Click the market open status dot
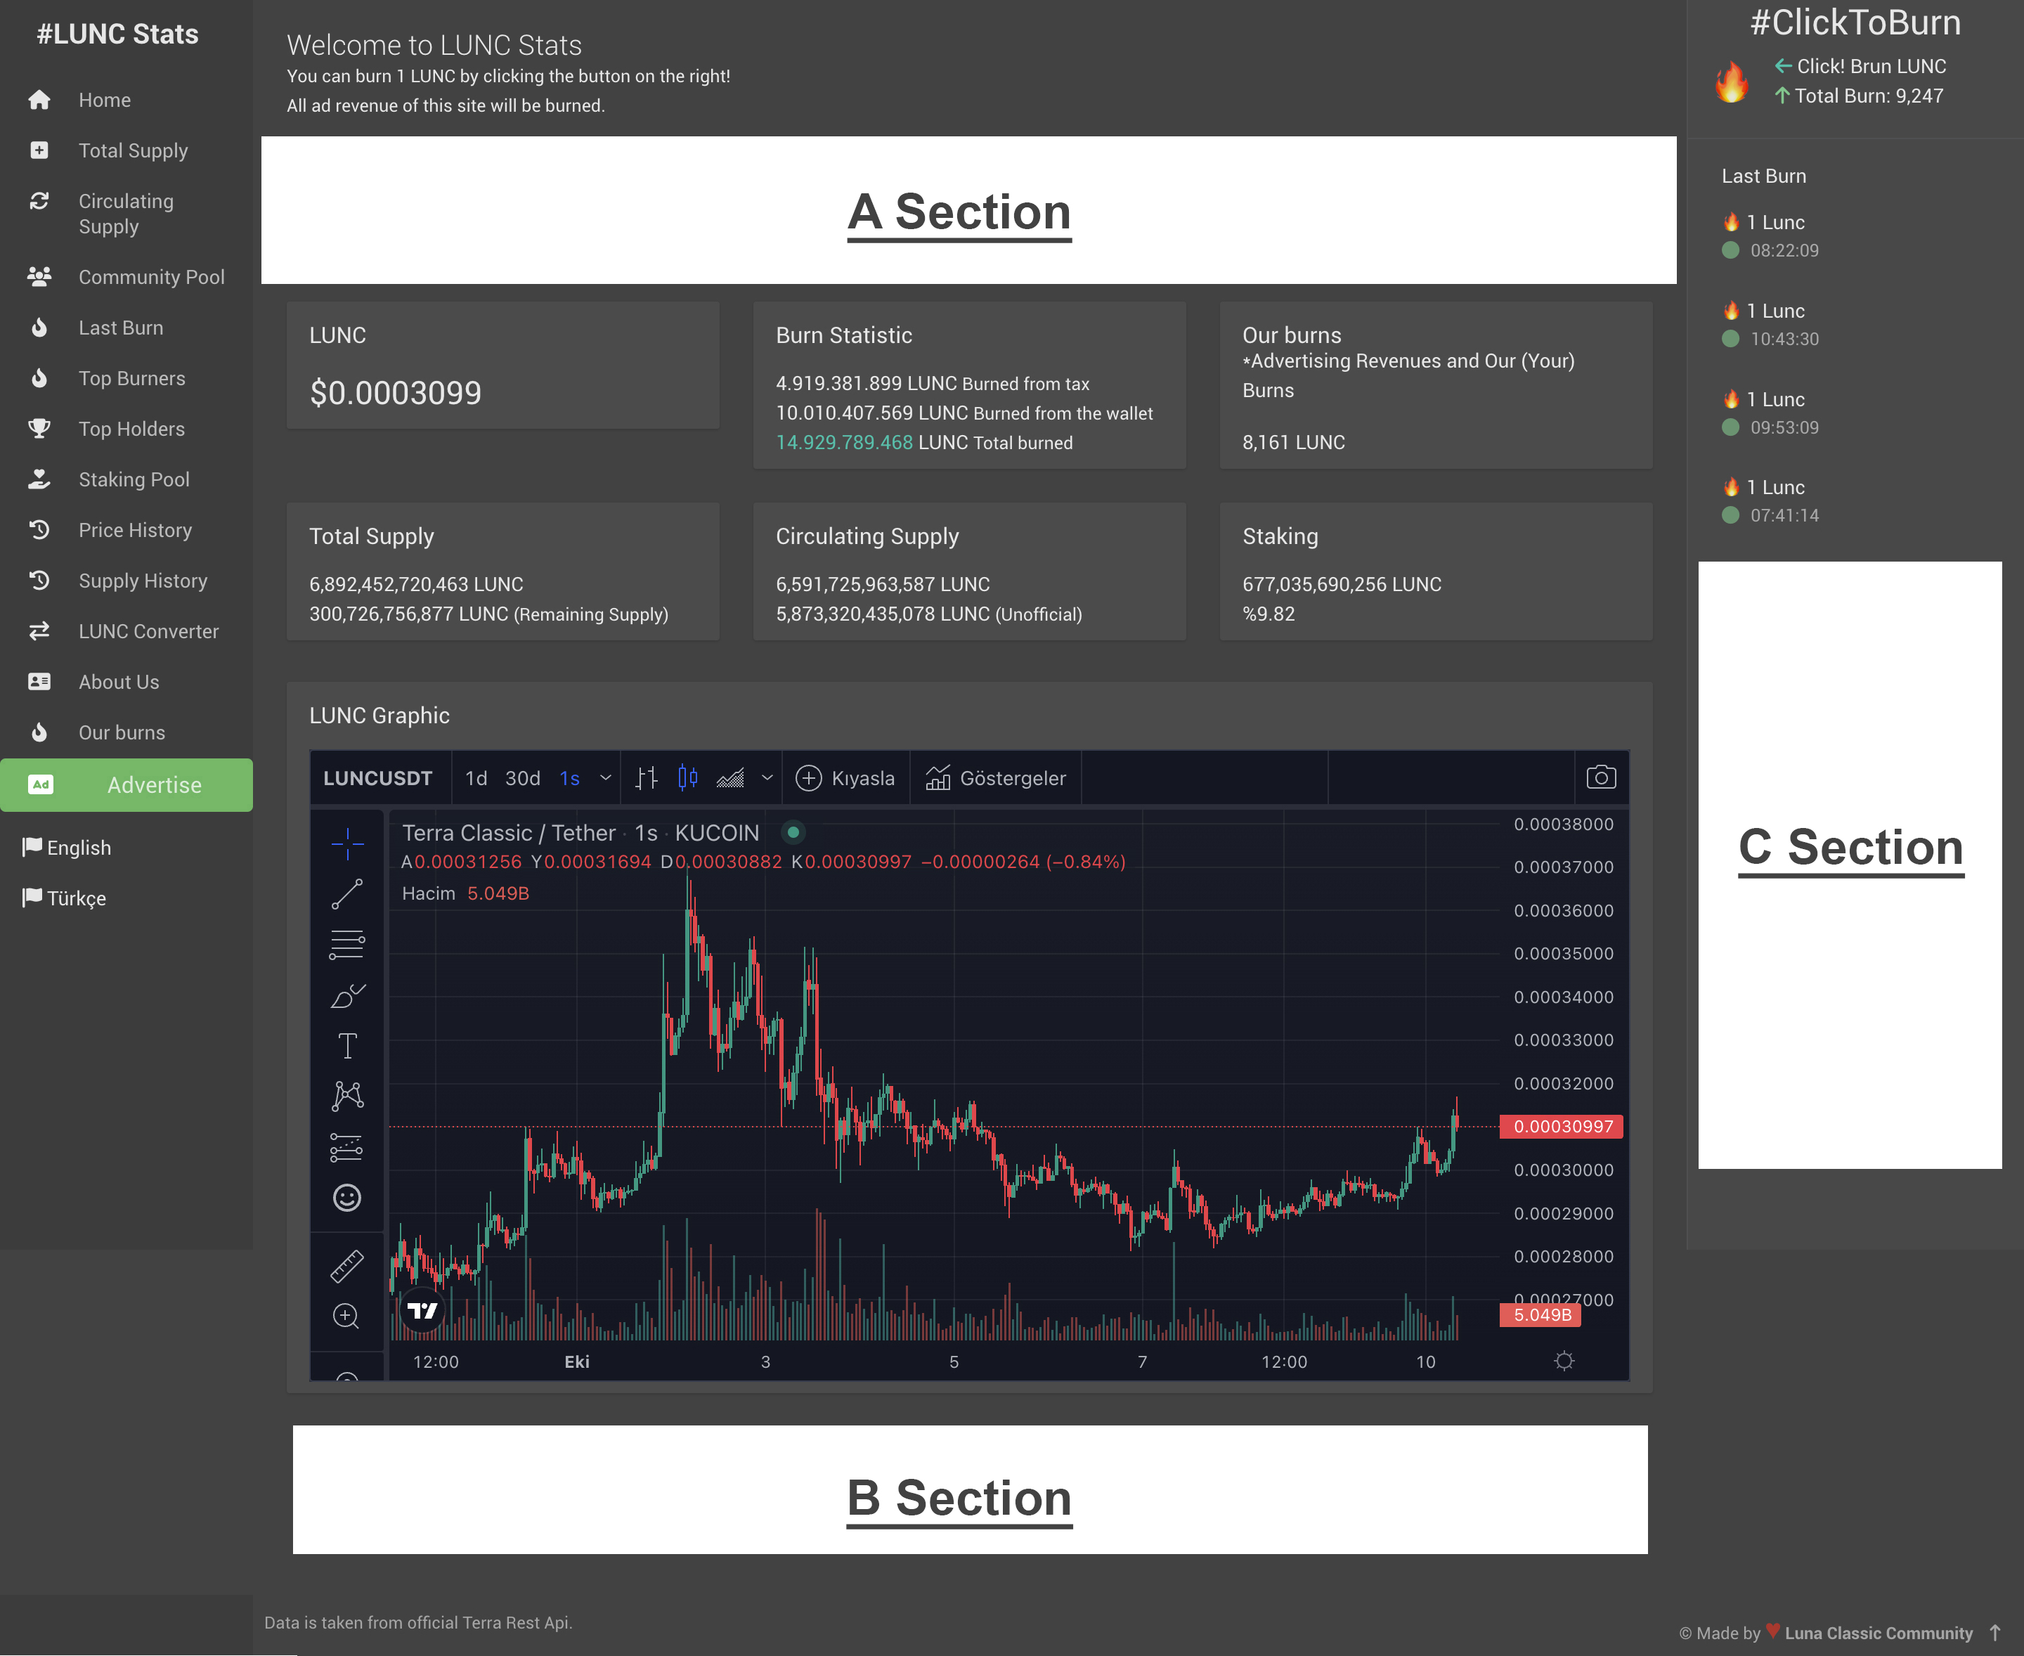Screen dimensions: 2024x1656 tap(793, 832)
